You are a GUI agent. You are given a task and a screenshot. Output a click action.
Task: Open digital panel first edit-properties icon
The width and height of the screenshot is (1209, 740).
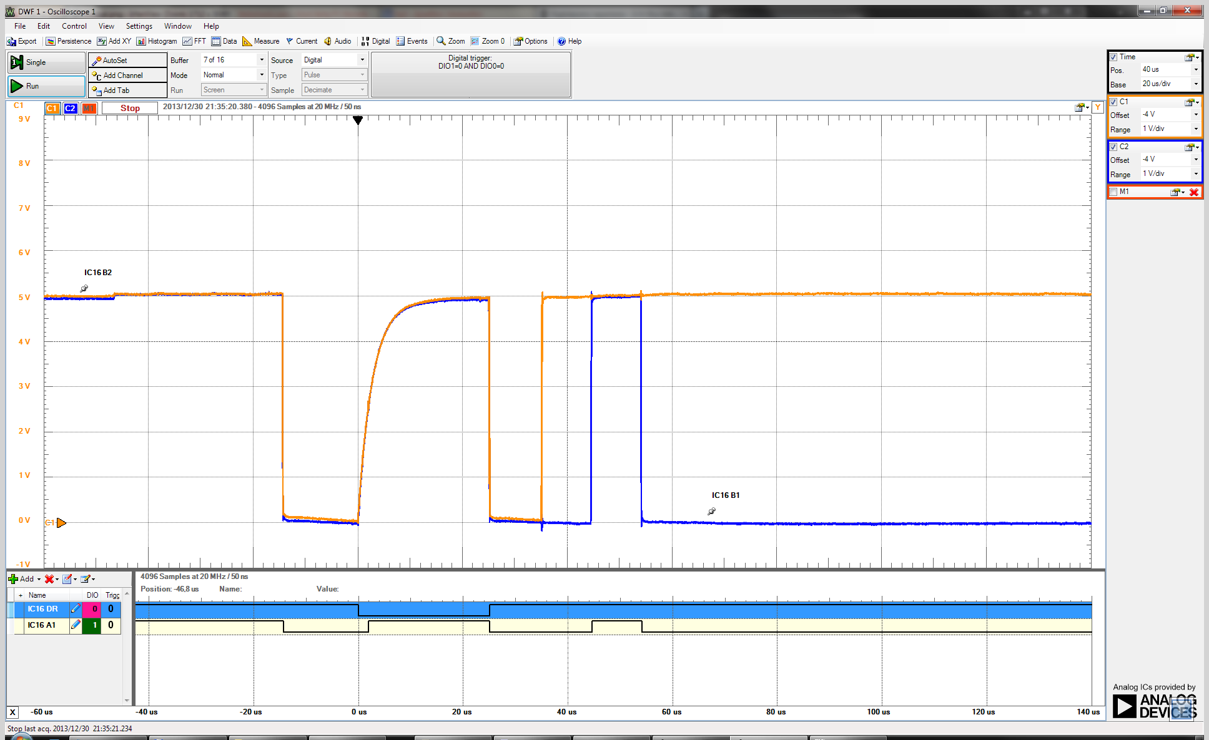69,579
